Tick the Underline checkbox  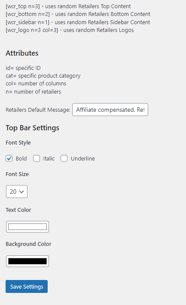click(64, 158)
